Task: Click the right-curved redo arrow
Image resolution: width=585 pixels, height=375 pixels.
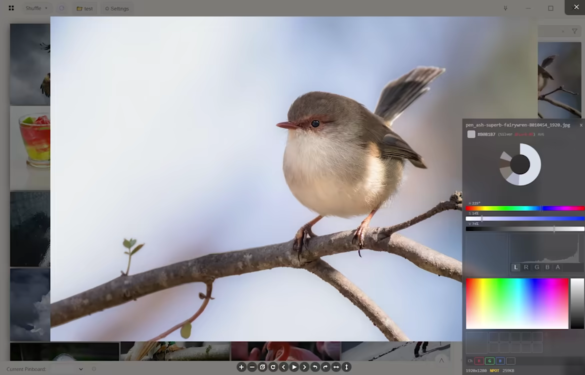Action: (325, 367)
